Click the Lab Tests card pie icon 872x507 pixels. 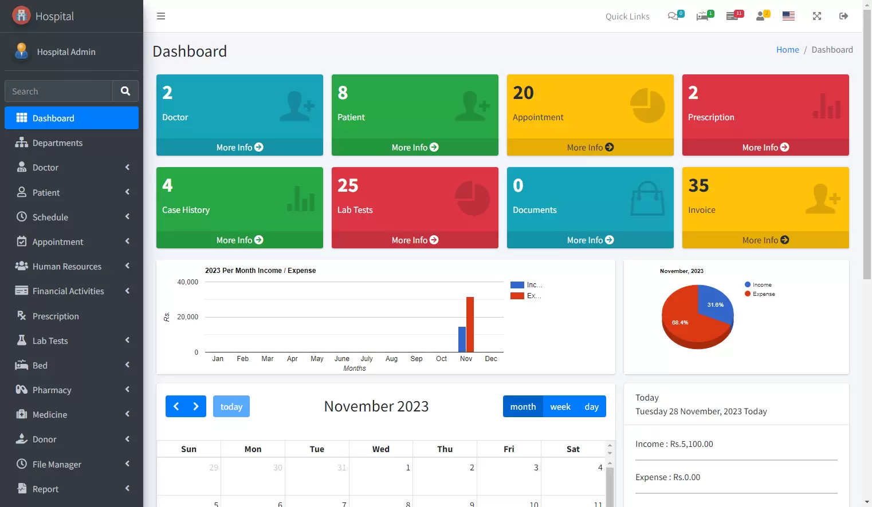click(472, 198)
